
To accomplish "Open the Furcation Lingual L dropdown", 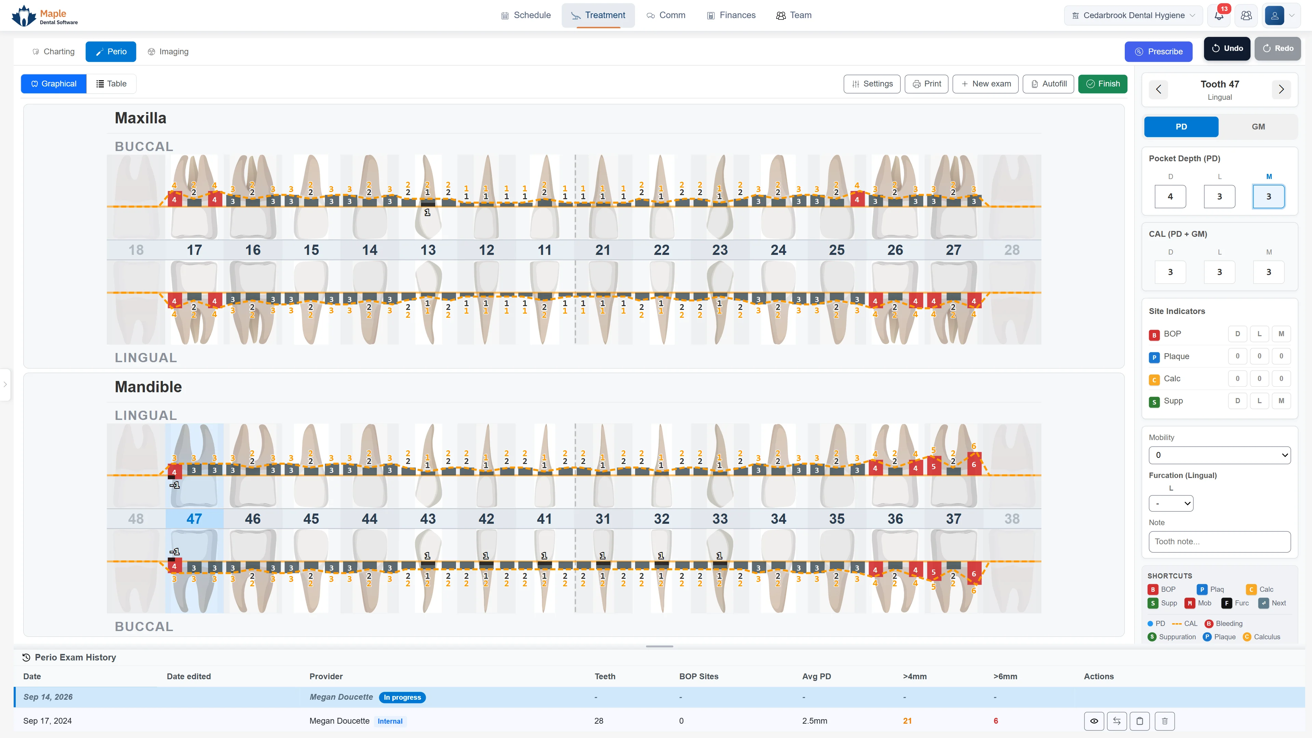I will click(x=1171, y=504).
